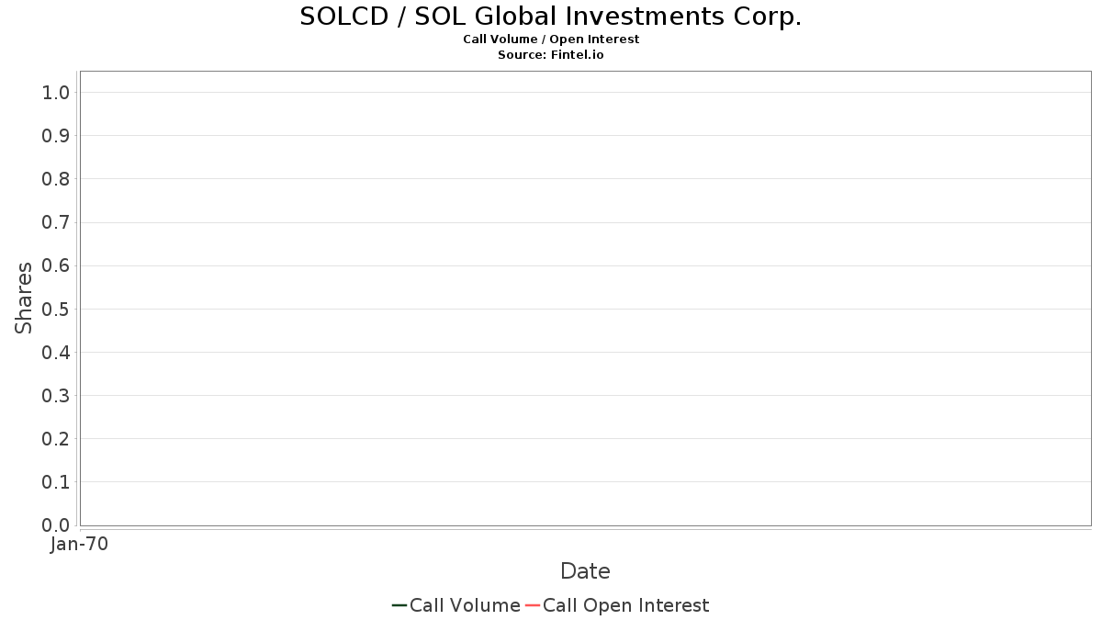Click the Shares y-axis title
1102x620 pixels.
24,298
